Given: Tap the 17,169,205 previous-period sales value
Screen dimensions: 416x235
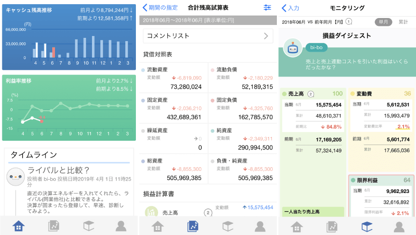Looking at the screenshot, I should tap(329, 139).
